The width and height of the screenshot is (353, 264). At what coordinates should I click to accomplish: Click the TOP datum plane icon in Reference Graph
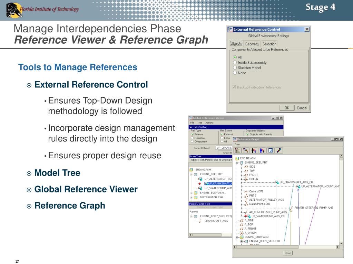coord(246,171)
